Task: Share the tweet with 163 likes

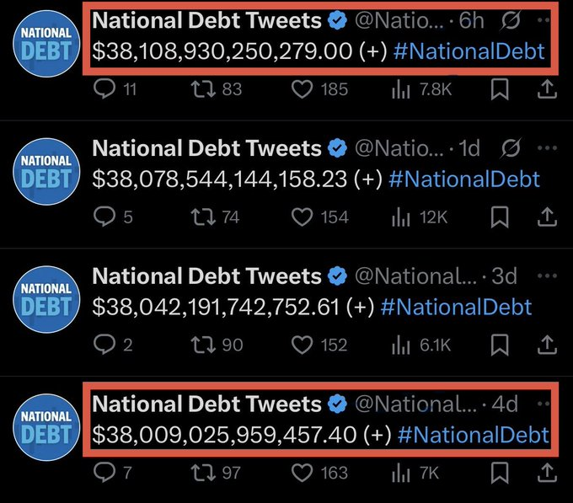Action: point(546,473)
